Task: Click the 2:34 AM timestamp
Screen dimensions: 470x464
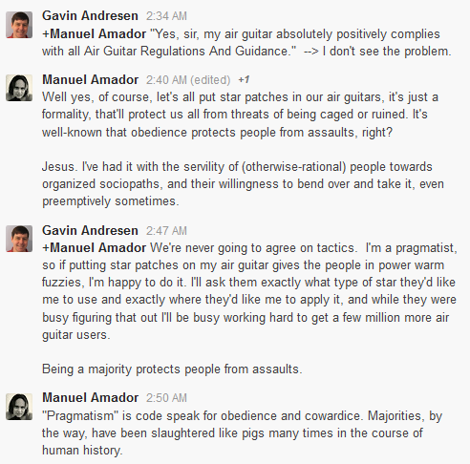Action: tap(166, 16)
